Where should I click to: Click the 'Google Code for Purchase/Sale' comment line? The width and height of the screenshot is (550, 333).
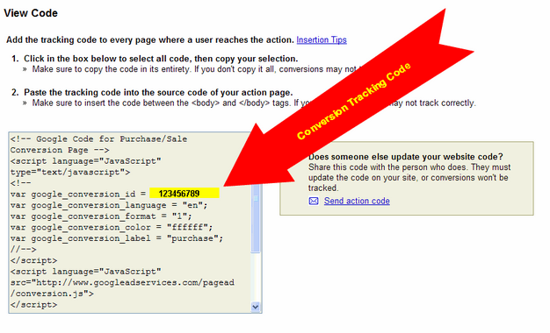(x=99, y=138)
